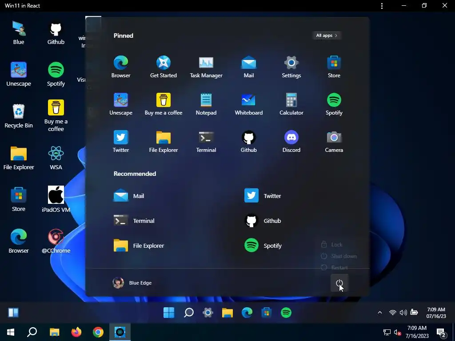Open Browser from Pinned apps
This screenshot has height=341, width=455.
pyautogui.click(x=121, y=67)
